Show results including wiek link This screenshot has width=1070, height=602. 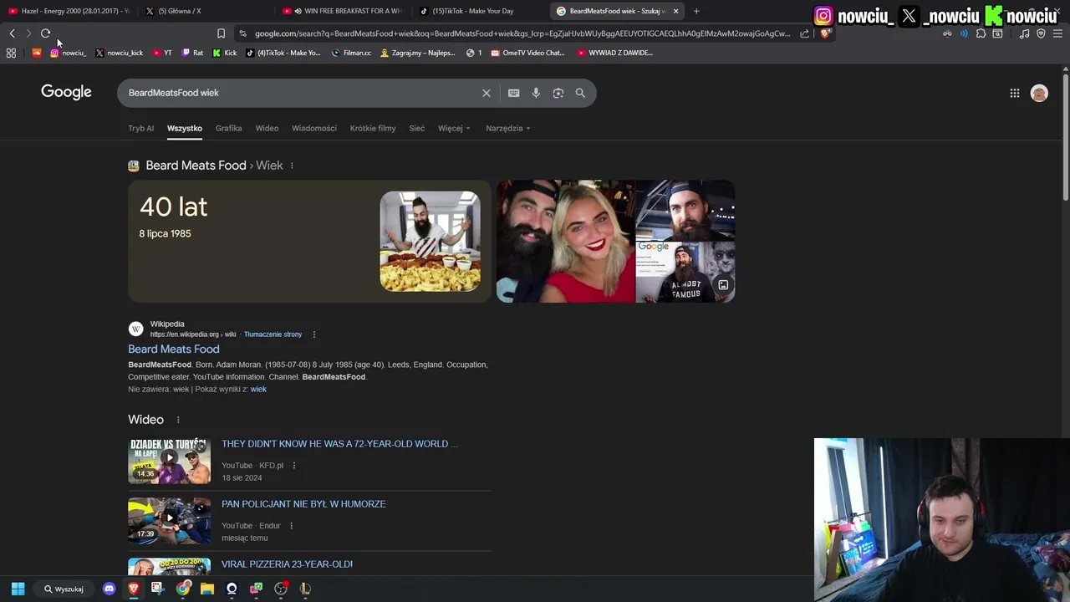(258, 390)
